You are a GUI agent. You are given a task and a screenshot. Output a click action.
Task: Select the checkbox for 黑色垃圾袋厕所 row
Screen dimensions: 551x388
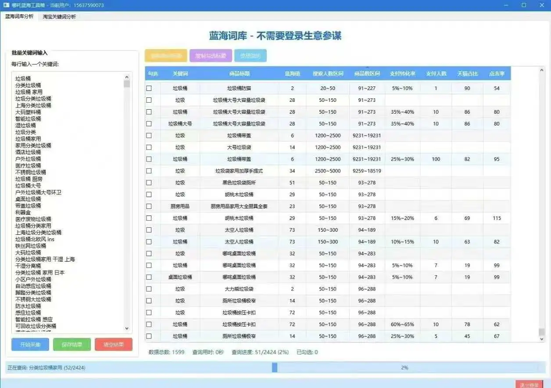point(149,183)
